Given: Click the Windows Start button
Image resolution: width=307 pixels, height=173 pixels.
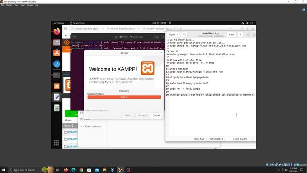Looking at the screenshot, I should [4, 170].
